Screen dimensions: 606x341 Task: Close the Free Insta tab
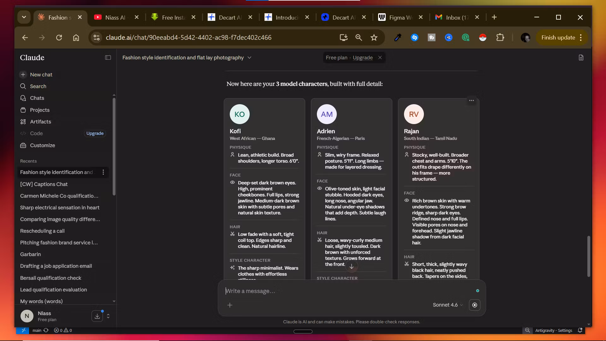193,17
